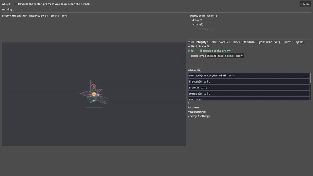Click the enemy sprite in the arena

[x=94, y=94]
